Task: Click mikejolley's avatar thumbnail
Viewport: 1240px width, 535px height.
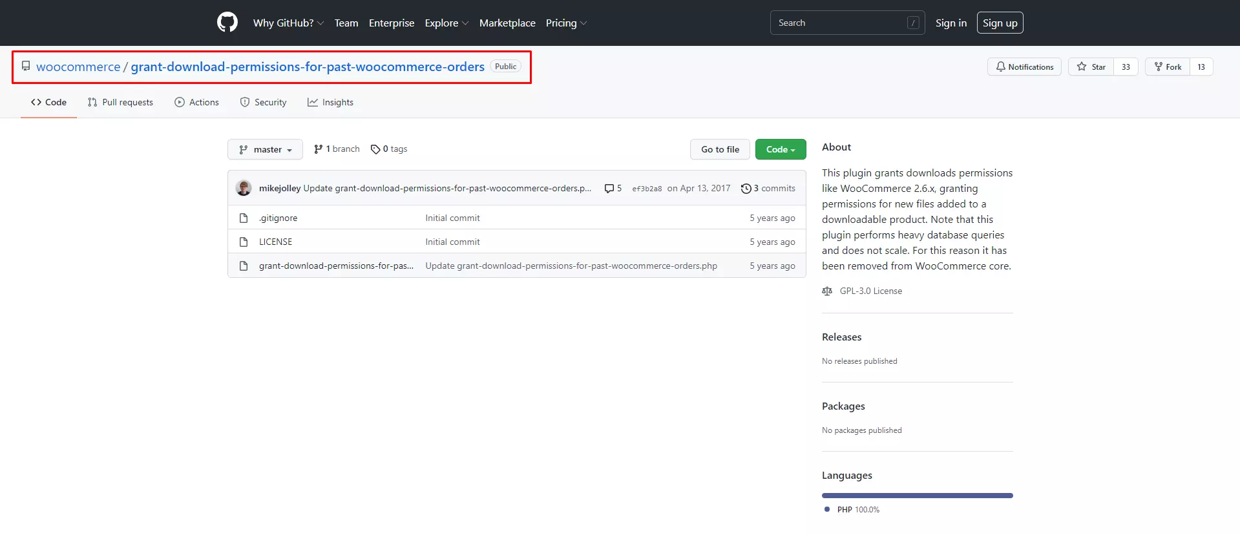Action: pos(244,188)
